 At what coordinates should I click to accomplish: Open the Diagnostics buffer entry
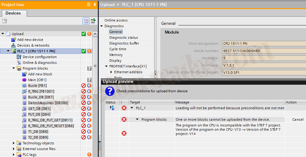click(124, 43)
